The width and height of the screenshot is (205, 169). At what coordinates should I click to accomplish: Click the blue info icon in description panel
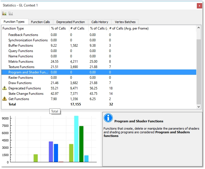click(108, 118)
